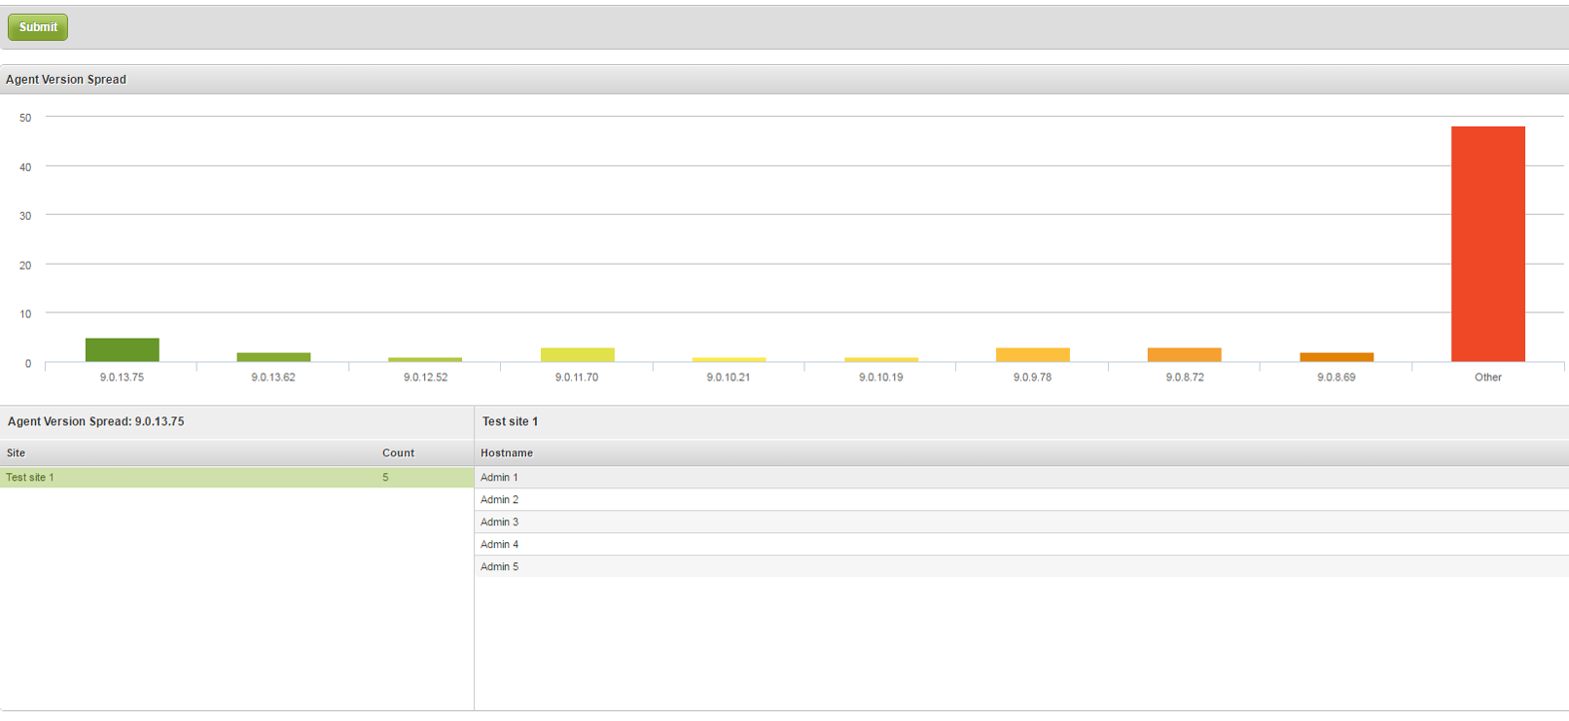Image resolution: width=1569 pixels, height=721 pixels.
Task: Select the Test site 1 row
Action: [236, 478]
